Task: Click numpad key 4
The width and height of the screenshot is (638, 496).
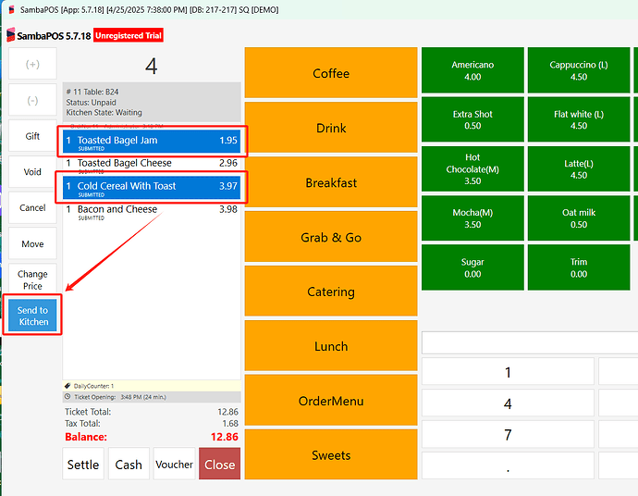Action: pyautogui.click(x=508, y=403)
